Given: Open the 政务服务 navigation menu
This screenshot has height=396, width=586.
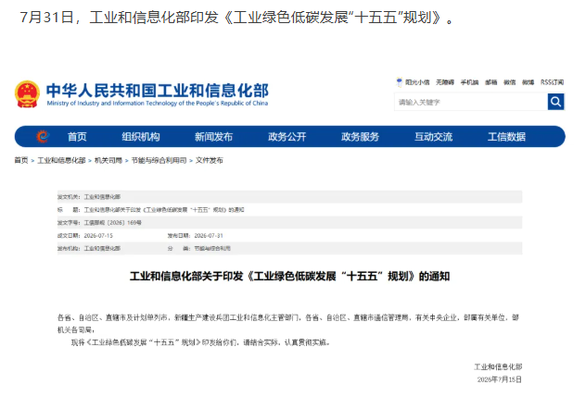Looking at the screenshot, I should tap(361, 137).
